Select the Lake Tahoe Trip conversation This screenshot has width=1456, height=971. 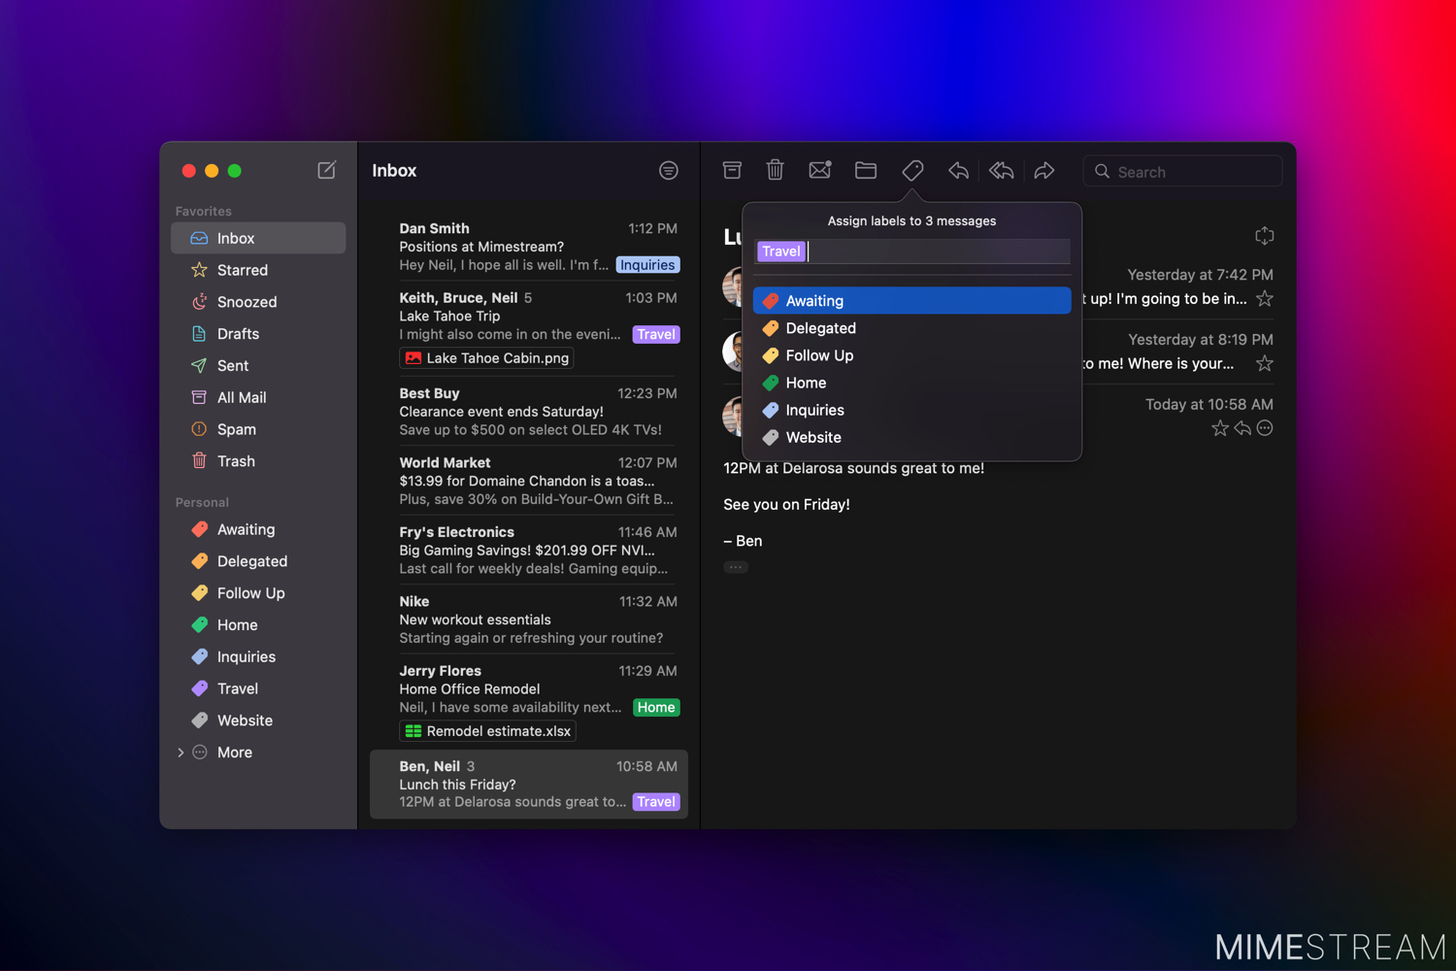click(529, 328)
